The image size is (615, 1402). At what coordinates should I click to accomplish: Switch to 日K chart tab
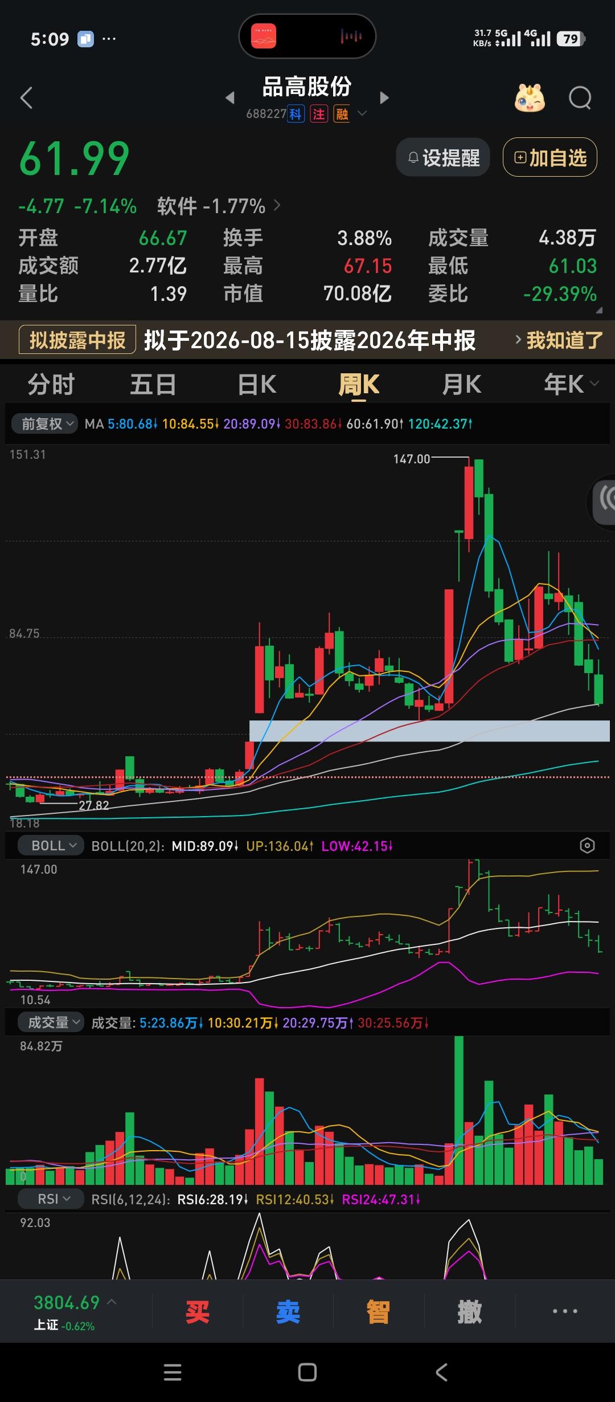tap(257, 385)
